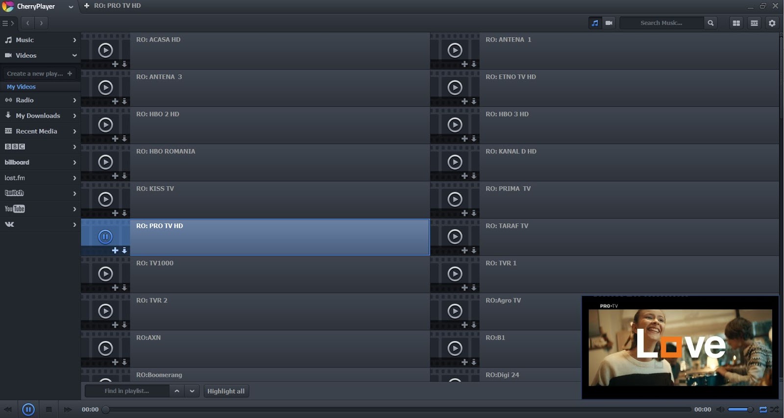Open the settings gear
This screenshot has height=418, width=784.
pyautogui.click(x=772, y=23)
